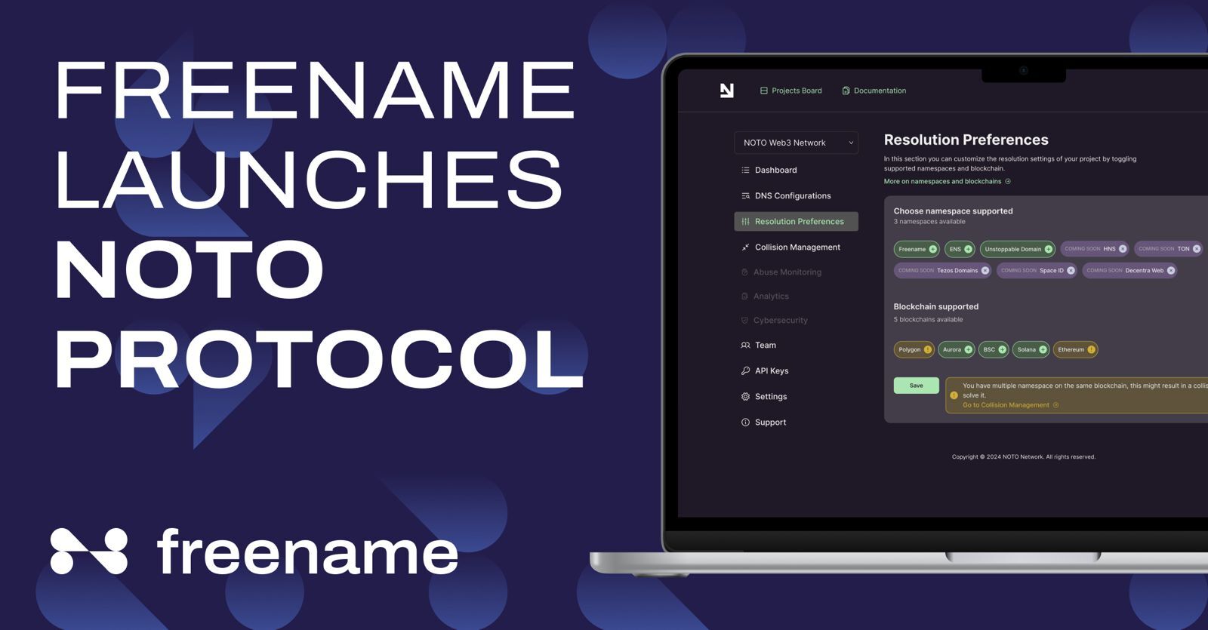Open the Projects Board page
The height and width of the screenshot is (630, 1208).
pos(790,91)
